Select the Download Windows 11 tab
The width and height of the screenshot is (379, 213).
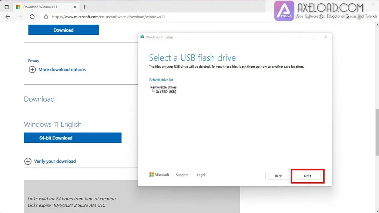click(46, 7)
